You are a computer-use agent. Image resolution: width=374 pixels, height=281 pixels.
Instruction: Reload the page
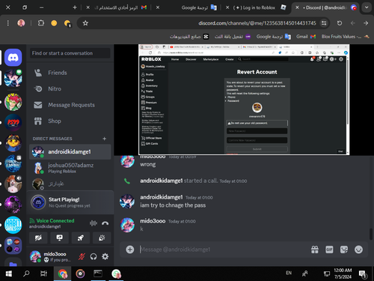point(340,23)
